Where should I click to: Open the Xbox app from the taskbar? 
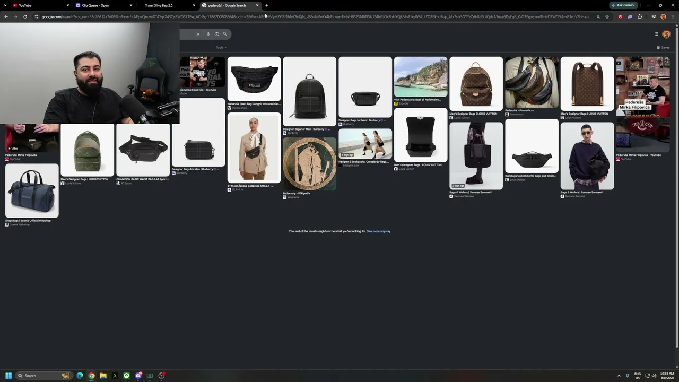coord(126,376)
